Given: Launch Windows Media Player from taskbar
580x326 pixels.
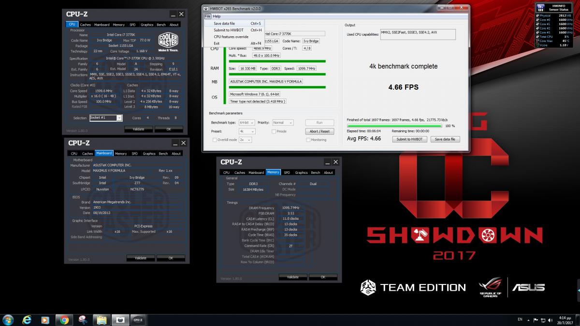Looking at the screenshot, I should coord(45,320).
